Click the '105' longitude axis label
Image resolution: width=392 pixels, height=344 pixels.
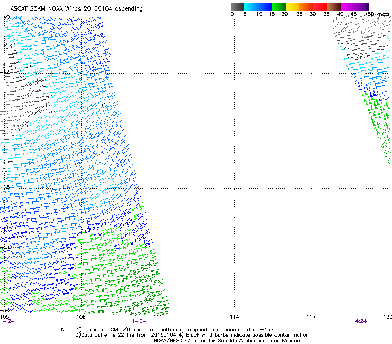click(x=4, y=317)
